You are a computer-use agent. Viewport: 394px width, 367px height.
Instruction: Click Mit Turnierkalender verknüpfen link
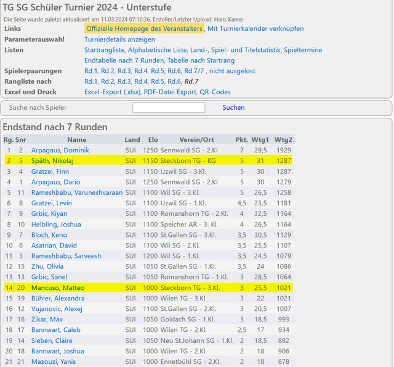point(255,28)
